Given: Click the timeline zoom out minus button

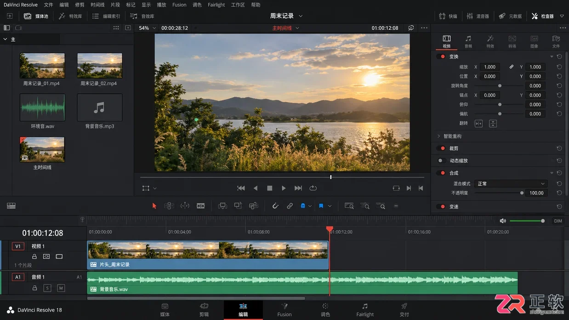Looking at the screenshot, I should point(396,206).
